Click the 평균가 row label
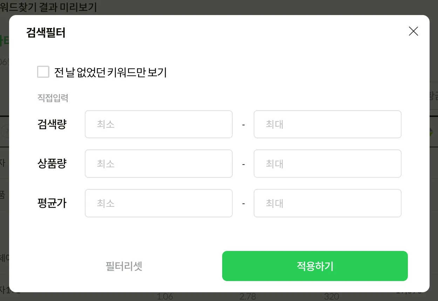Screen dimensions: 438x301 pyautogui.click(x=52, y=203)
